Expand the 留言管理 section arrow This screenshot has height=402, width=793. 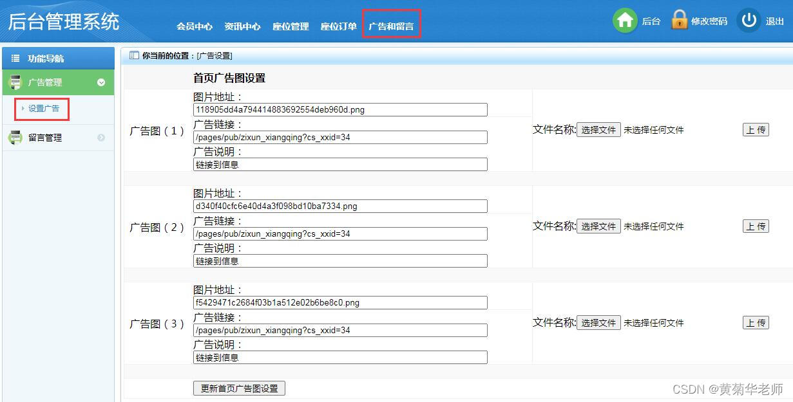101,138
